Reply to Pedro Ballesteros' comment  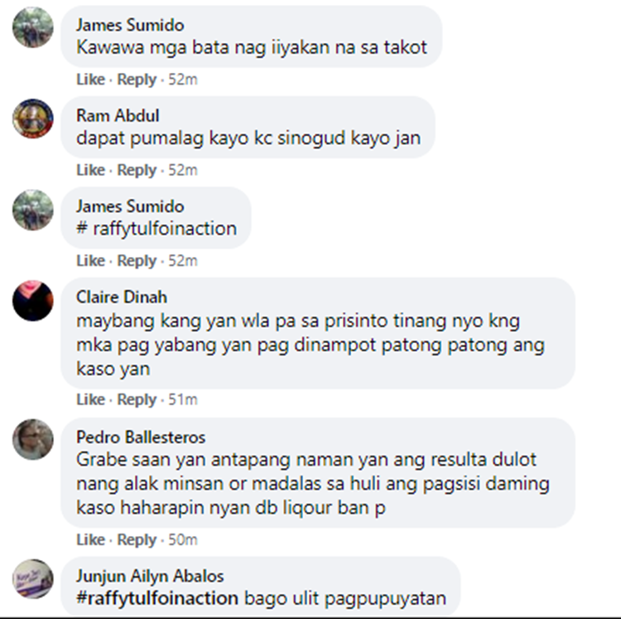click(137, 540)
